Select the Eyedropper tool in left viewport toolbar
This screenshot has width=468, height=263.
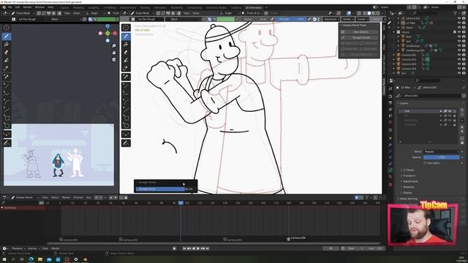click(x=7, y=77)
